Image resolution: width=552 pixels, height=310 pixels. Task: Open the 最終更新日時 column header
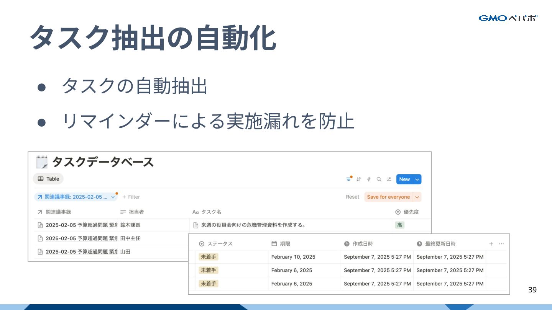point(436,244)
